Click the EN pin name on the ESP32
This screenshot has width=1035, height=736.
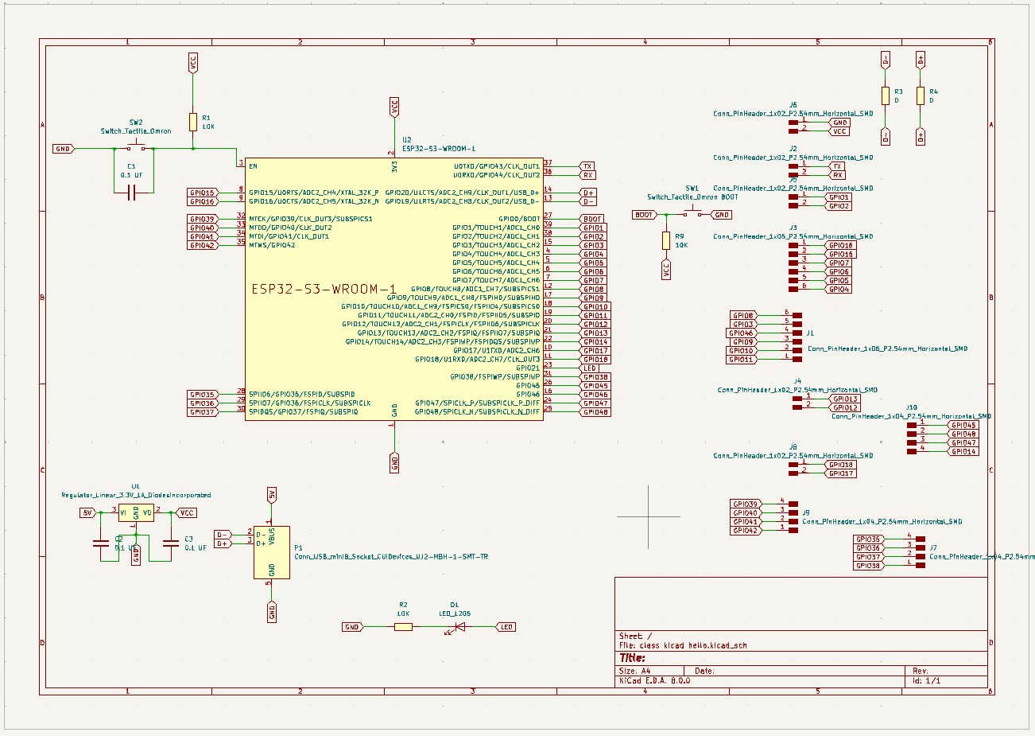pyautogui.click(x=253, y=166)
